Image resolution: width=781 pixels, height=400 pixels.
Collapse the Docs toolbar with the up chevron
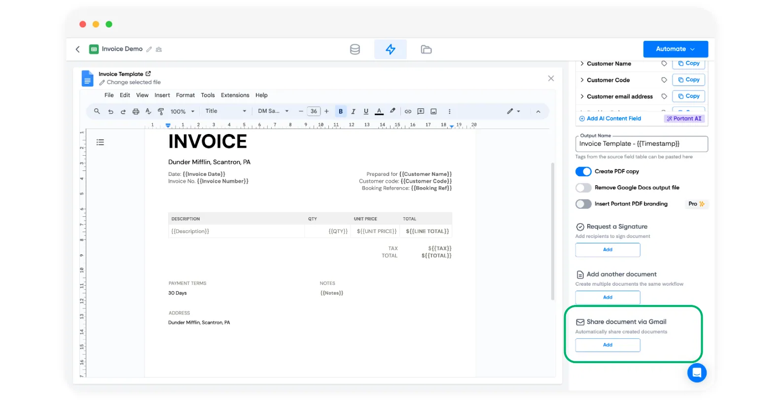(538, 112)
